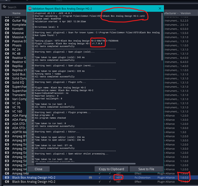Click the pluginval icon in the Validation Report title bar
The image size is (198, 186).
click(x=30, y=8)
